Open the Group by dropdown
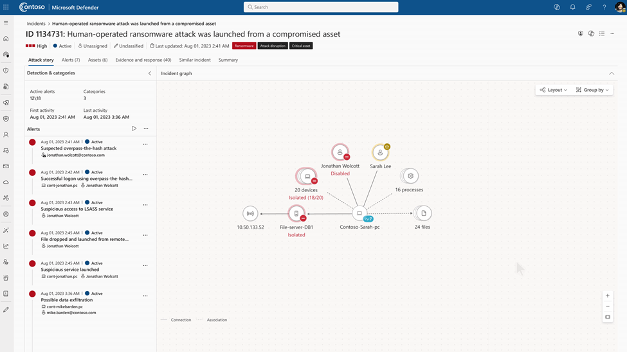 pyautogui.click(x=592, y=90)
